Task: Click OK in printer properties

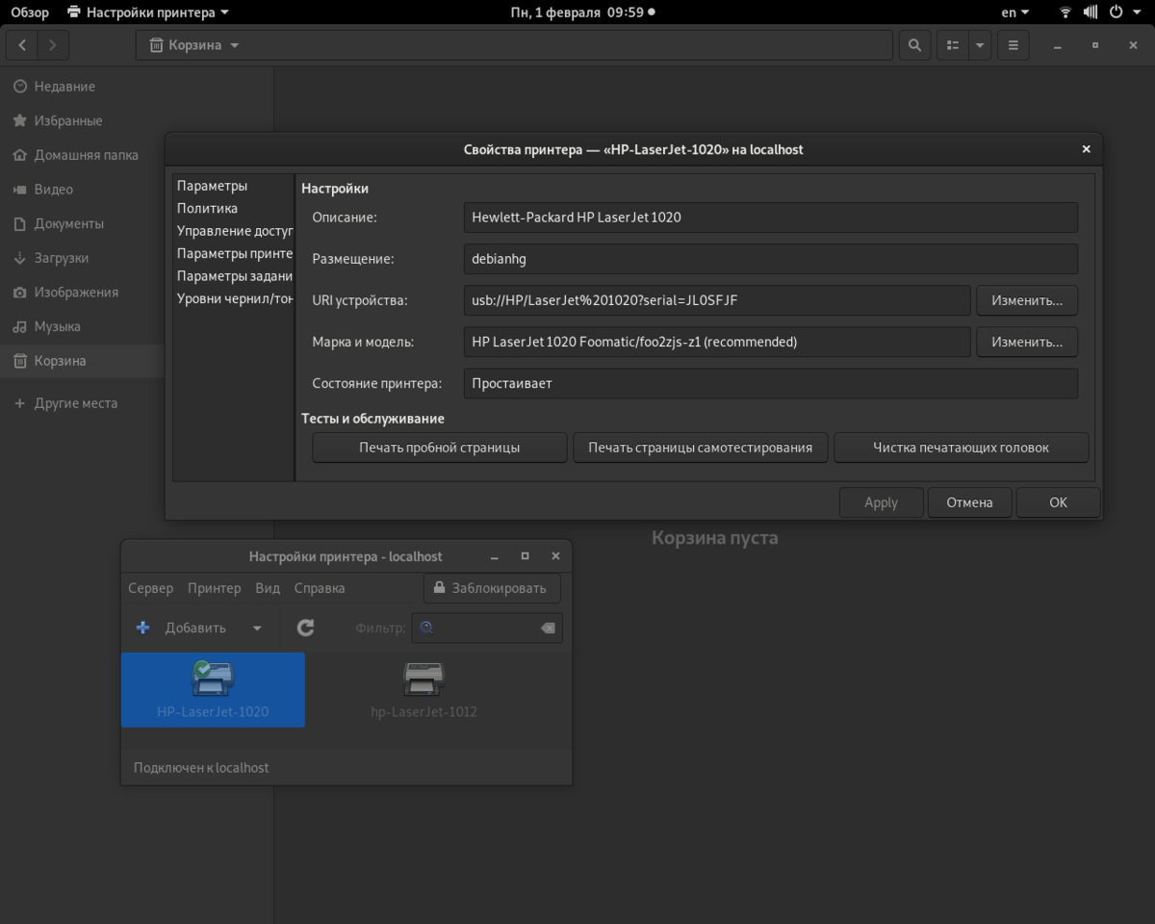Action: click(1058, 502)
